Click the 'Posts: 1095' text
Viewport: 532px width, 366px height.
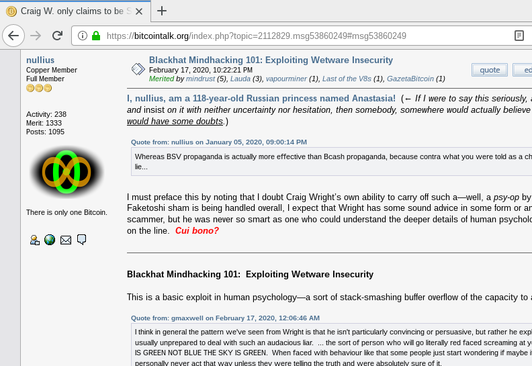[45, 132]
